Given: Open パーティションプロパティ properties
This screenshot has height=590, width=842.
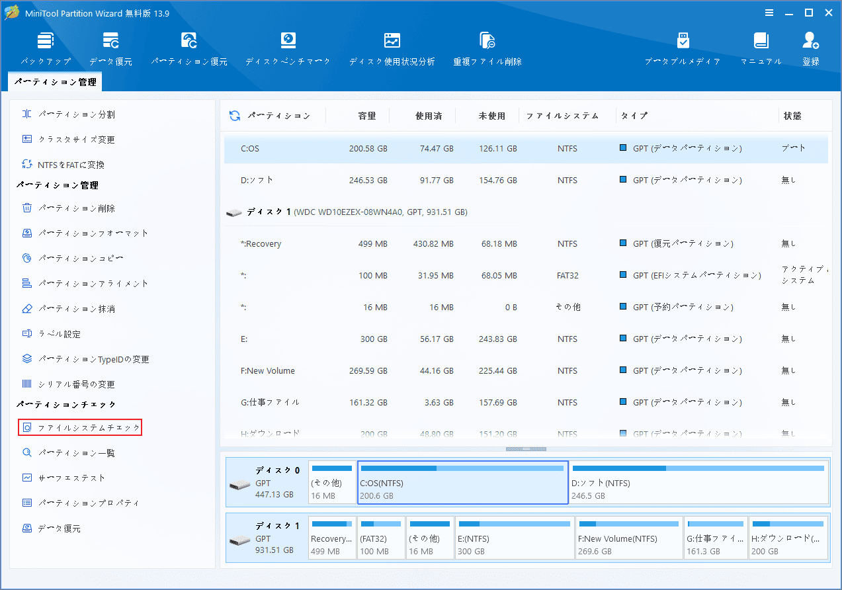Looking at the screenshot, I should [80, 503].
